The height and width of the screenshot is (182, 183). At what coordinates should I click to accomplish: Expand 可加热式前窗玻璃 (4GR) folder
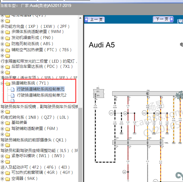click(2, 173)
